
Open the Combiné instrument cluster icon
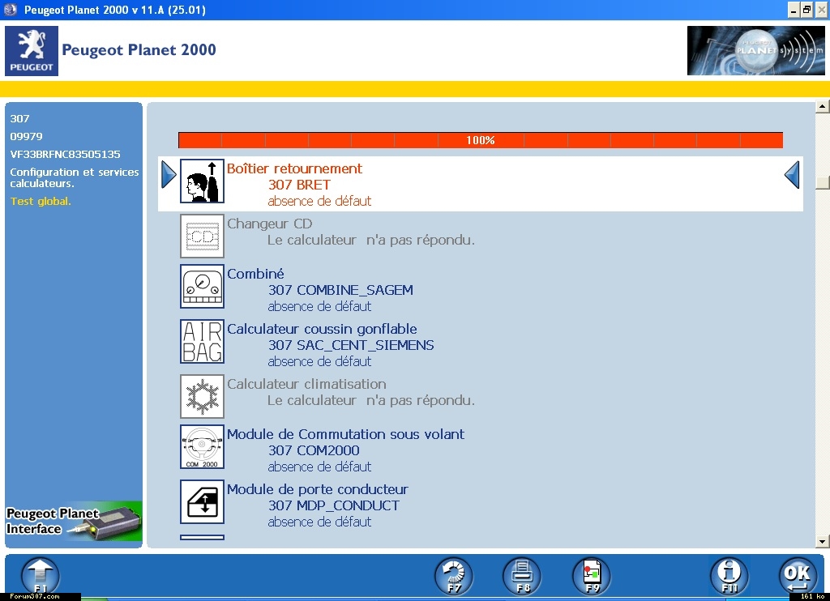(202, 286)
